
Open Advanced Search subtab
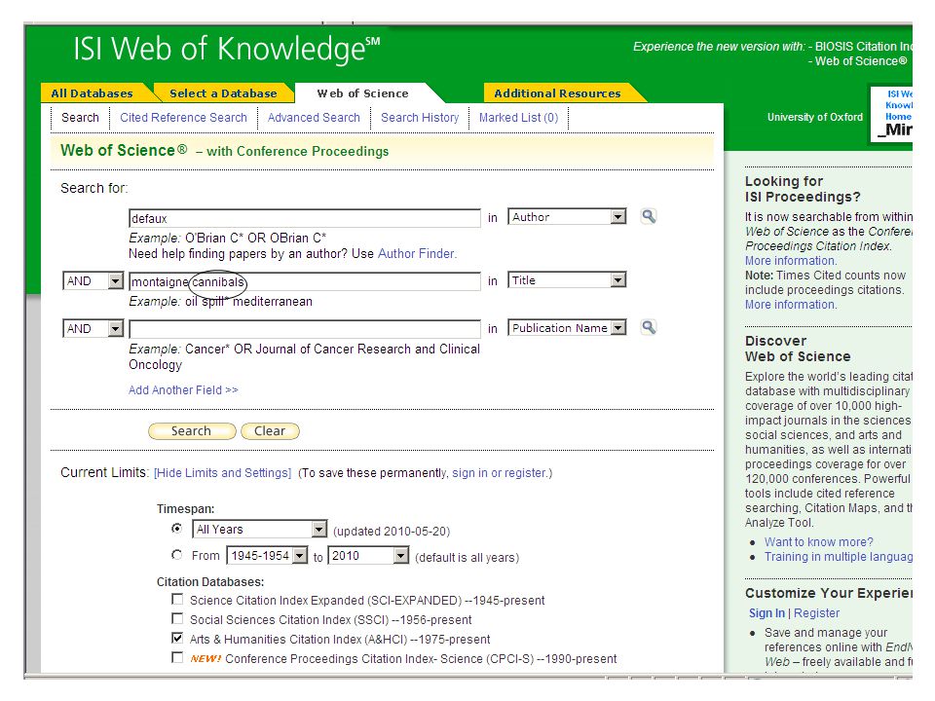point(314,118)
